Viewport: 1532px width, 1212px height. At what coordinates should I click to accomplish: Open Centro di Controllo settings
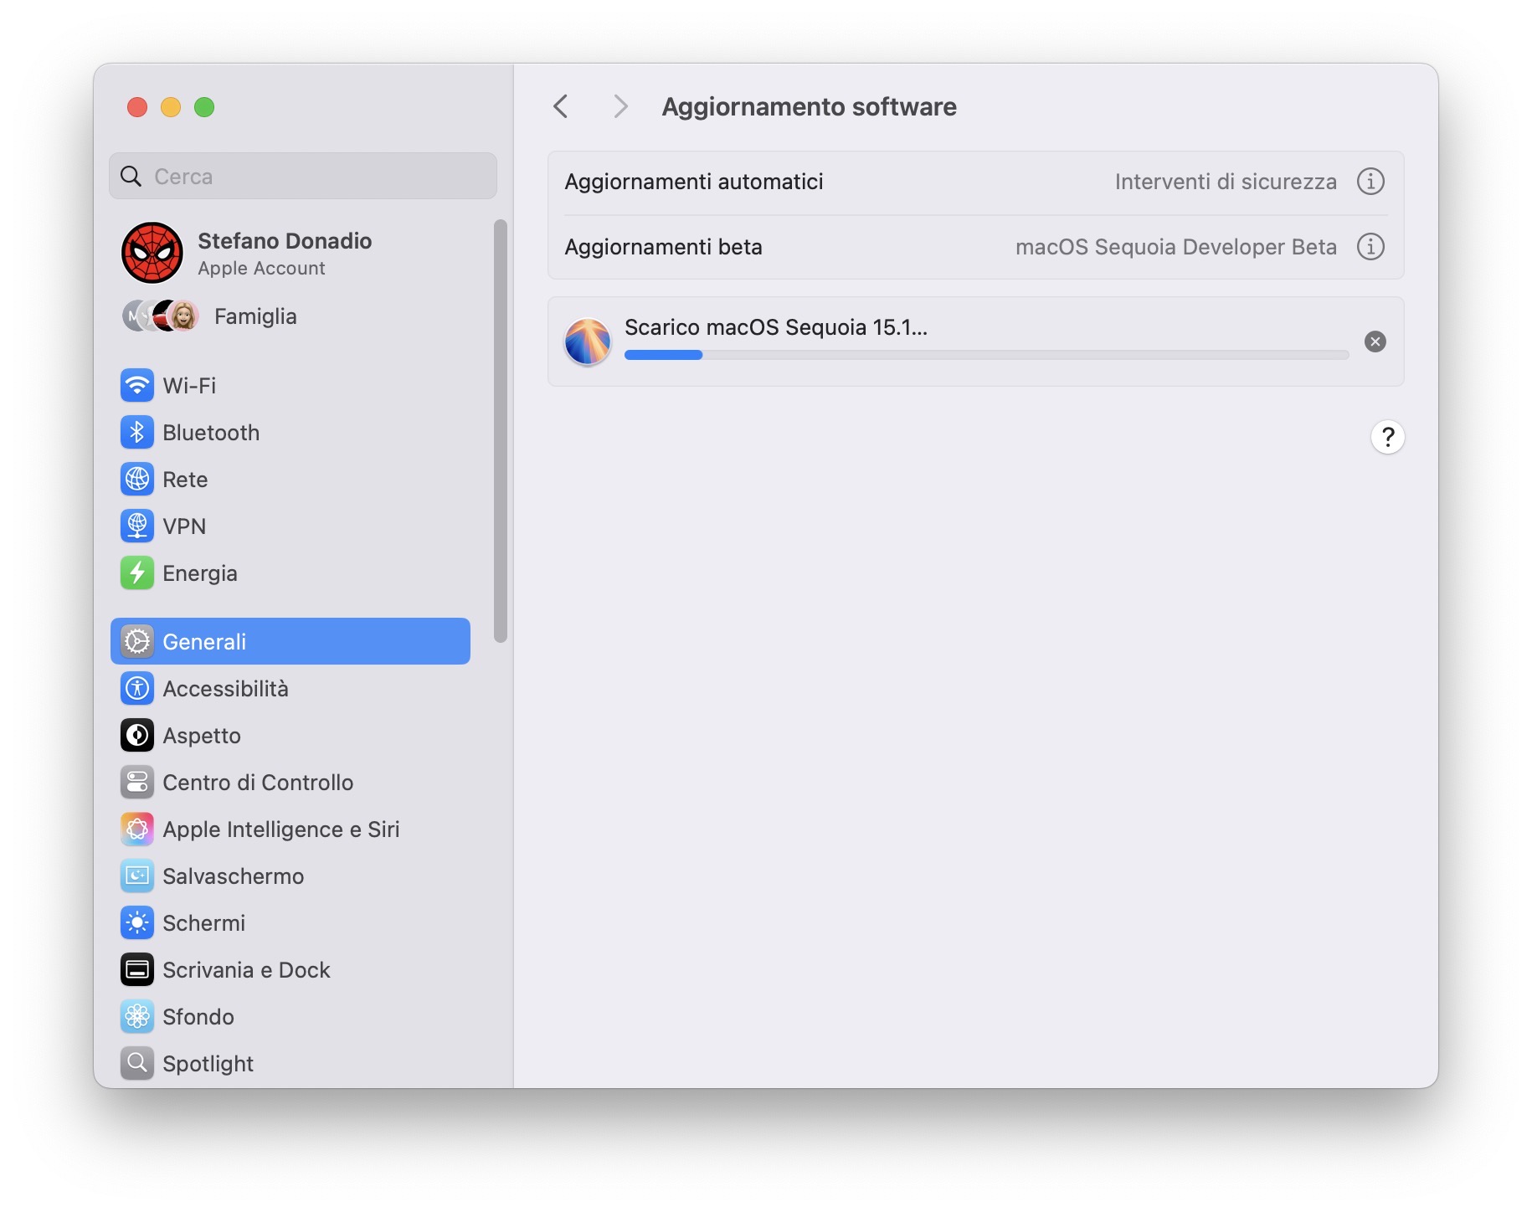(x=290, y=783)
